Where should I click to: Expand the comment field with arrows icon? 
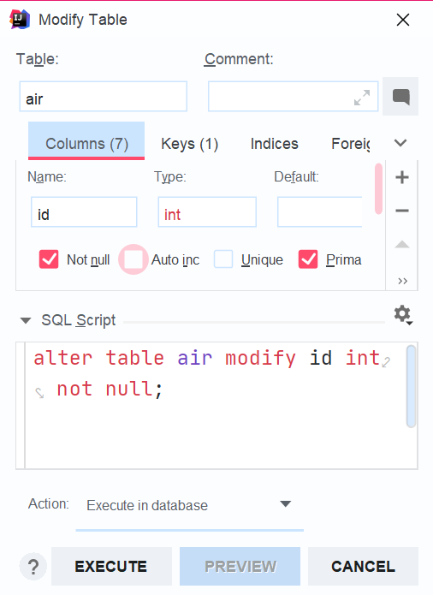pos(362,98)
